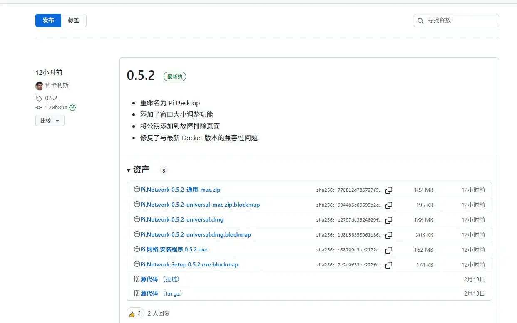Focus the 寻找释放 search field
517x323 pixels.
[x=456, y=20]
